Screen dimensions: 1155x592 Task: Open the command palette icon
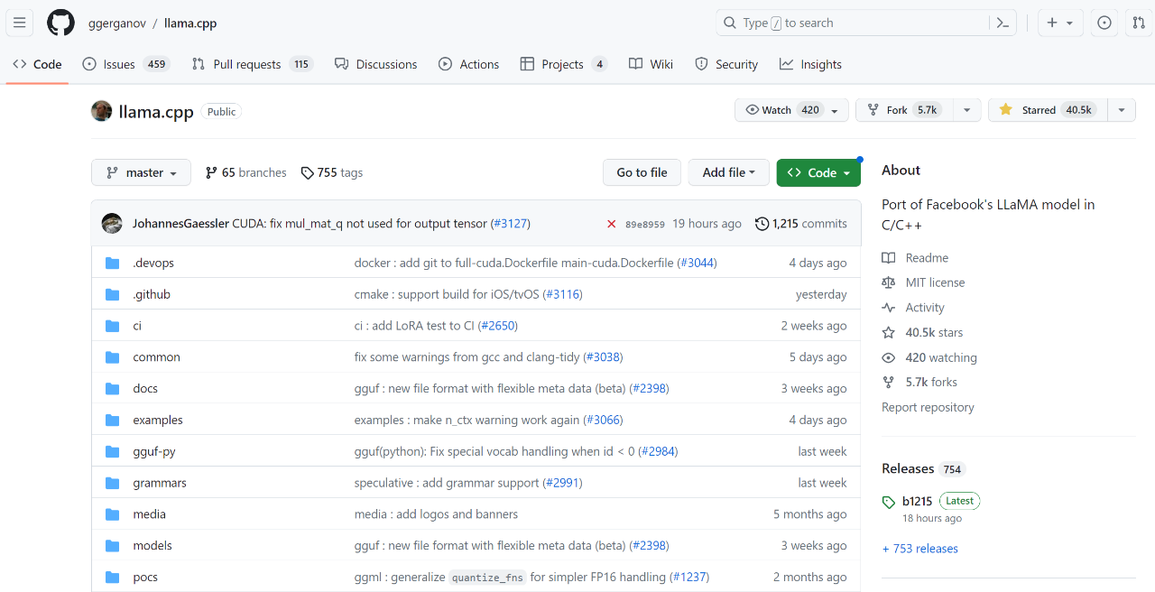click(x=1002, y=23)
